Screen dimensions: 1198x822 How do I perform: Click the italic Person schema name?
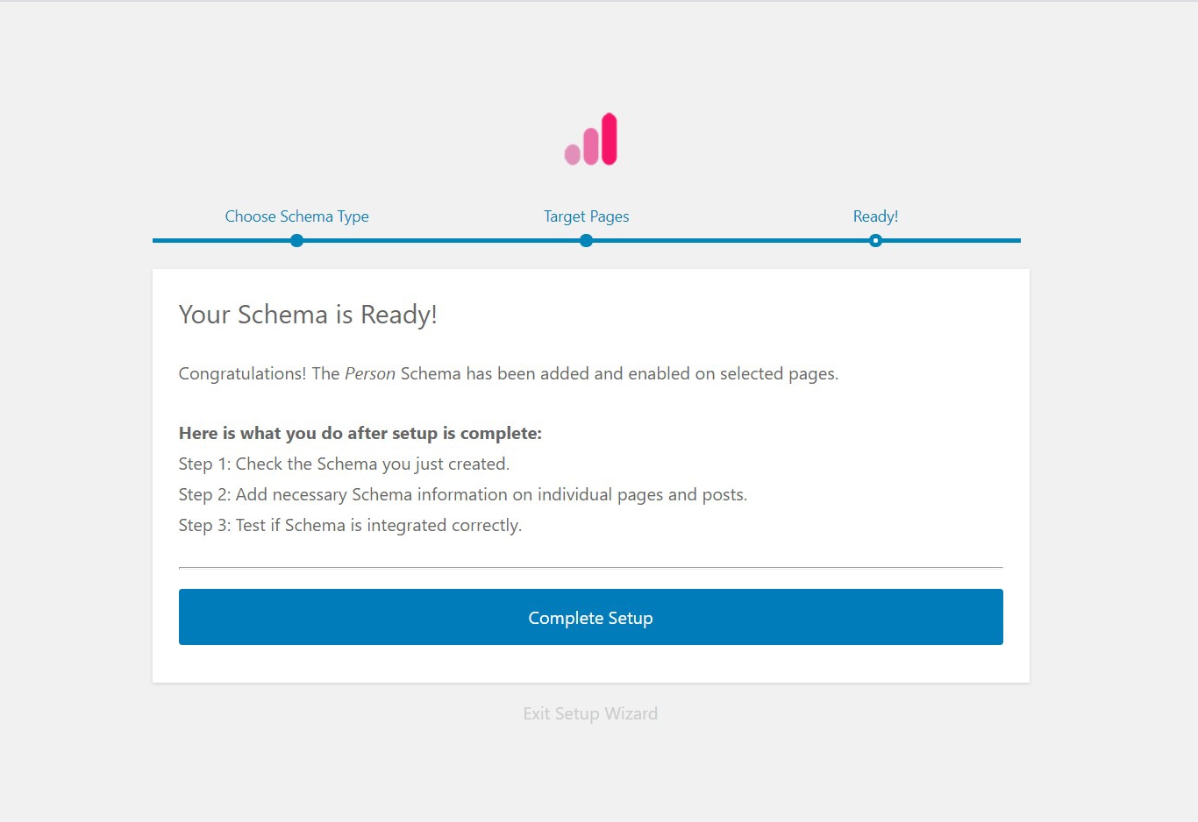click(x=370, y=374)
